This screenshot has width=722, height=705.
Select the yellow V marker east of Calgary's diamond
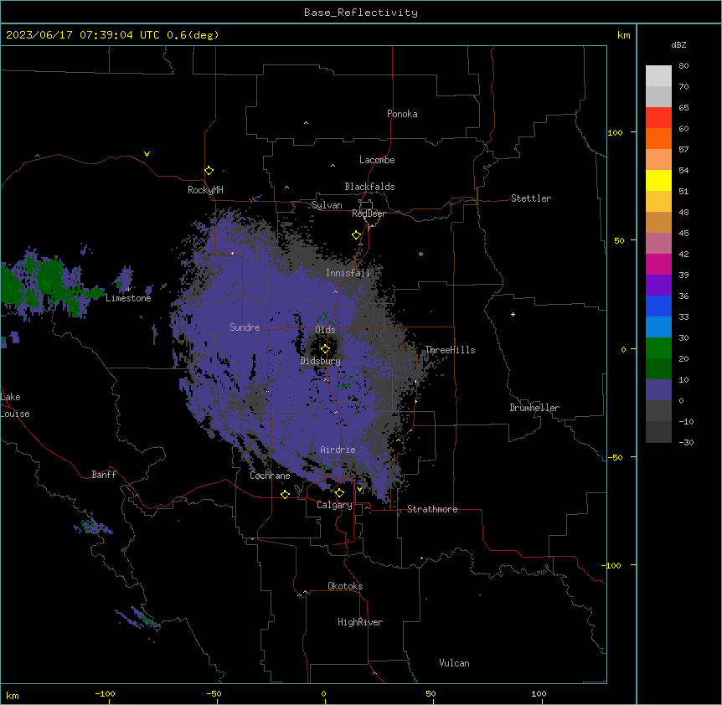point(359,489)
